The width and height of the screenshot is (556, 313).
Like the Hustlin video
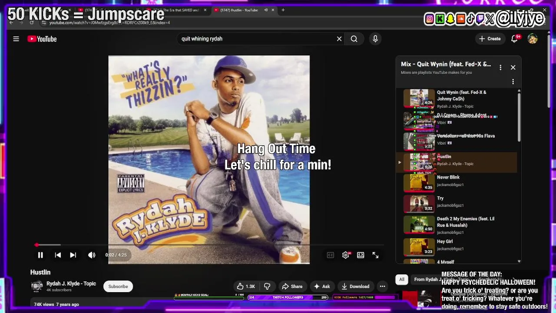click(x=246, y=286)
